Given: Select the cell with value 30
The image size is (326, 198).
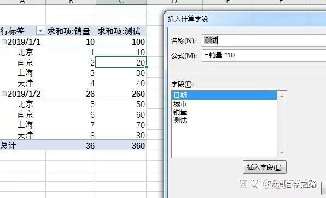Looking at the screenshot, I should click(121, 73).
